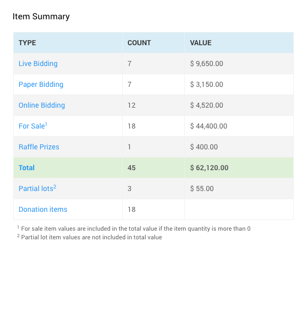
Task: Open the Paper Bidding link
Action: pos(41,84)
